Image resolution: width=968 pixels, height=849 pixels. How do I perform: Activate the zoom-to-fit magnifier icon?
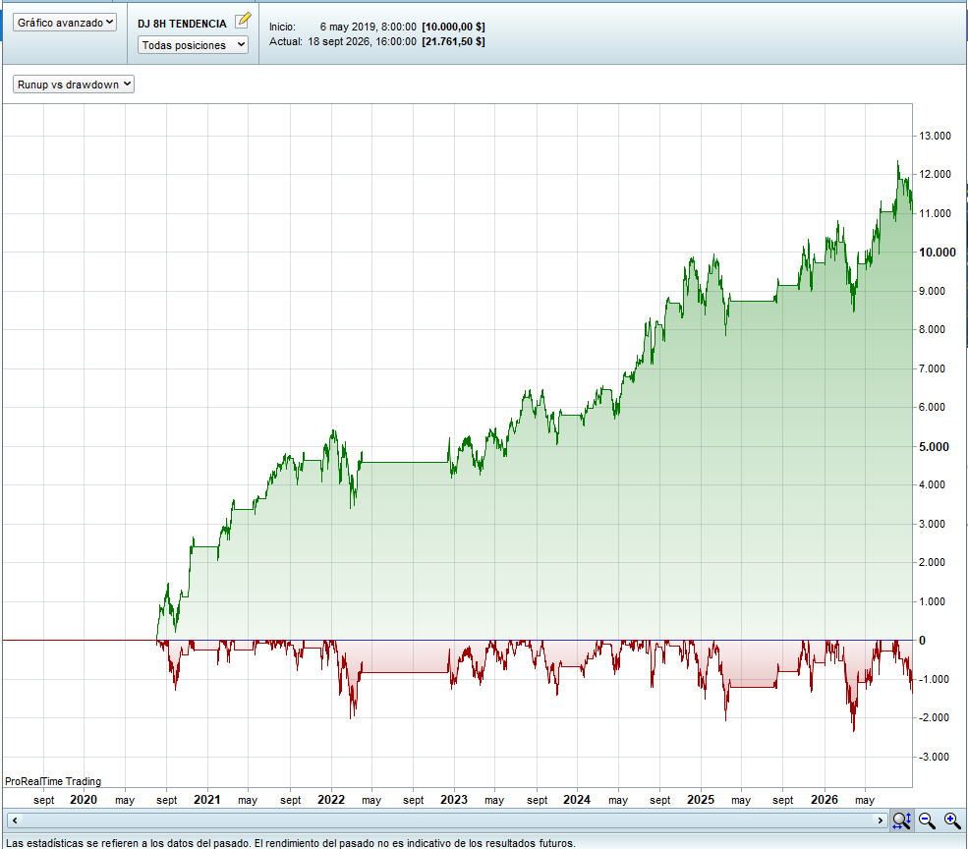click(x=901, y=821)
